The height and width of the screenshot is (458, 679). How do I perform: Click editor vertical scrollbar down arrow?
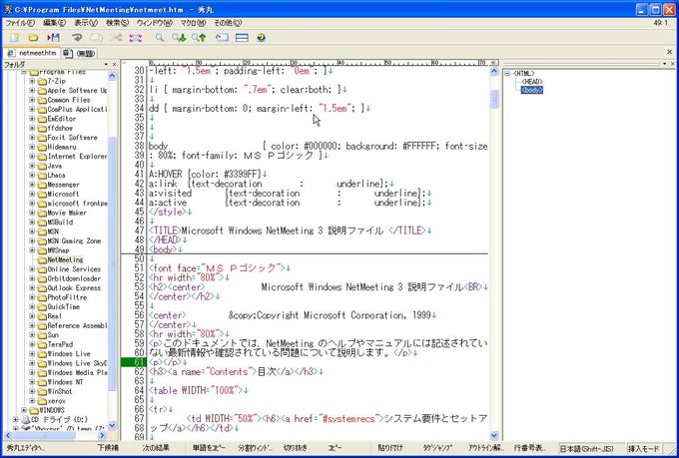click(494, 435)
